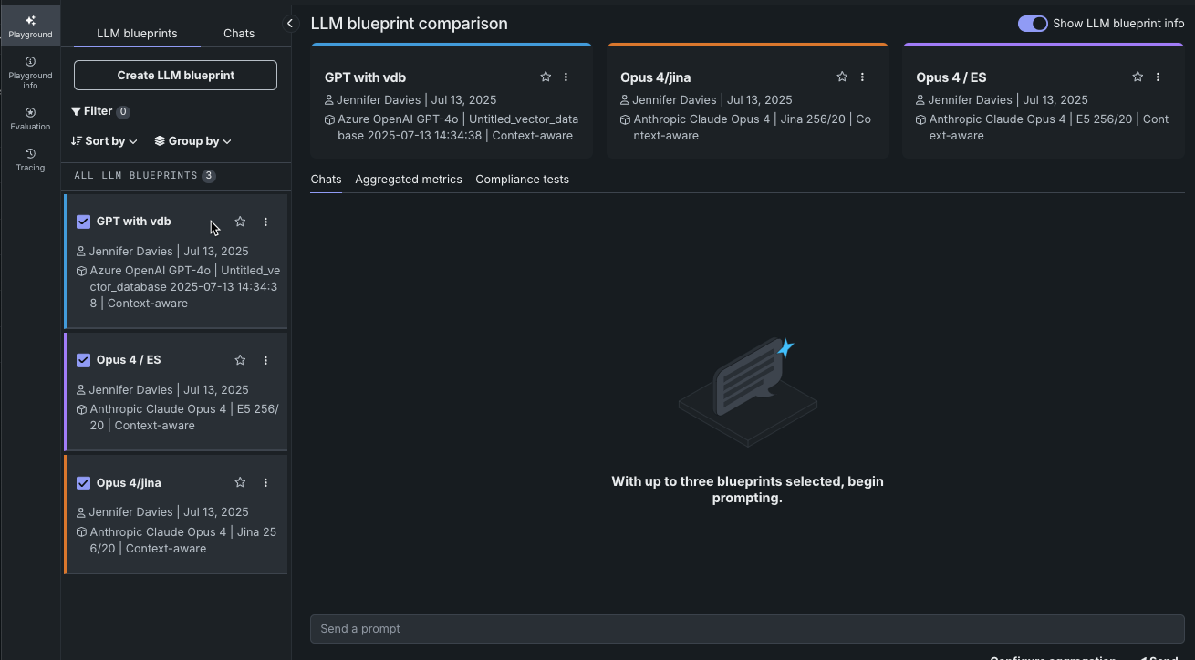Open the Playground info sidebar icon
Image resolution: width=1195 pixels, height=660 pixels.
(x=30, y=73)
